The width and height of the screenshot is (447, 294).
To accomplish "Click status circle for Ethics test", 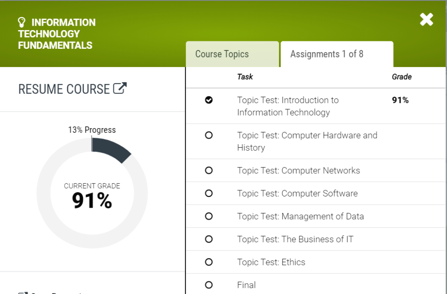I will tap(209, 262).
